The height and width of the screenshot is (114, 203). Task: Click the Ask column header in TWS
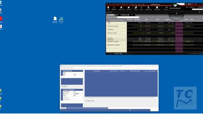click(x=157, y=19)
